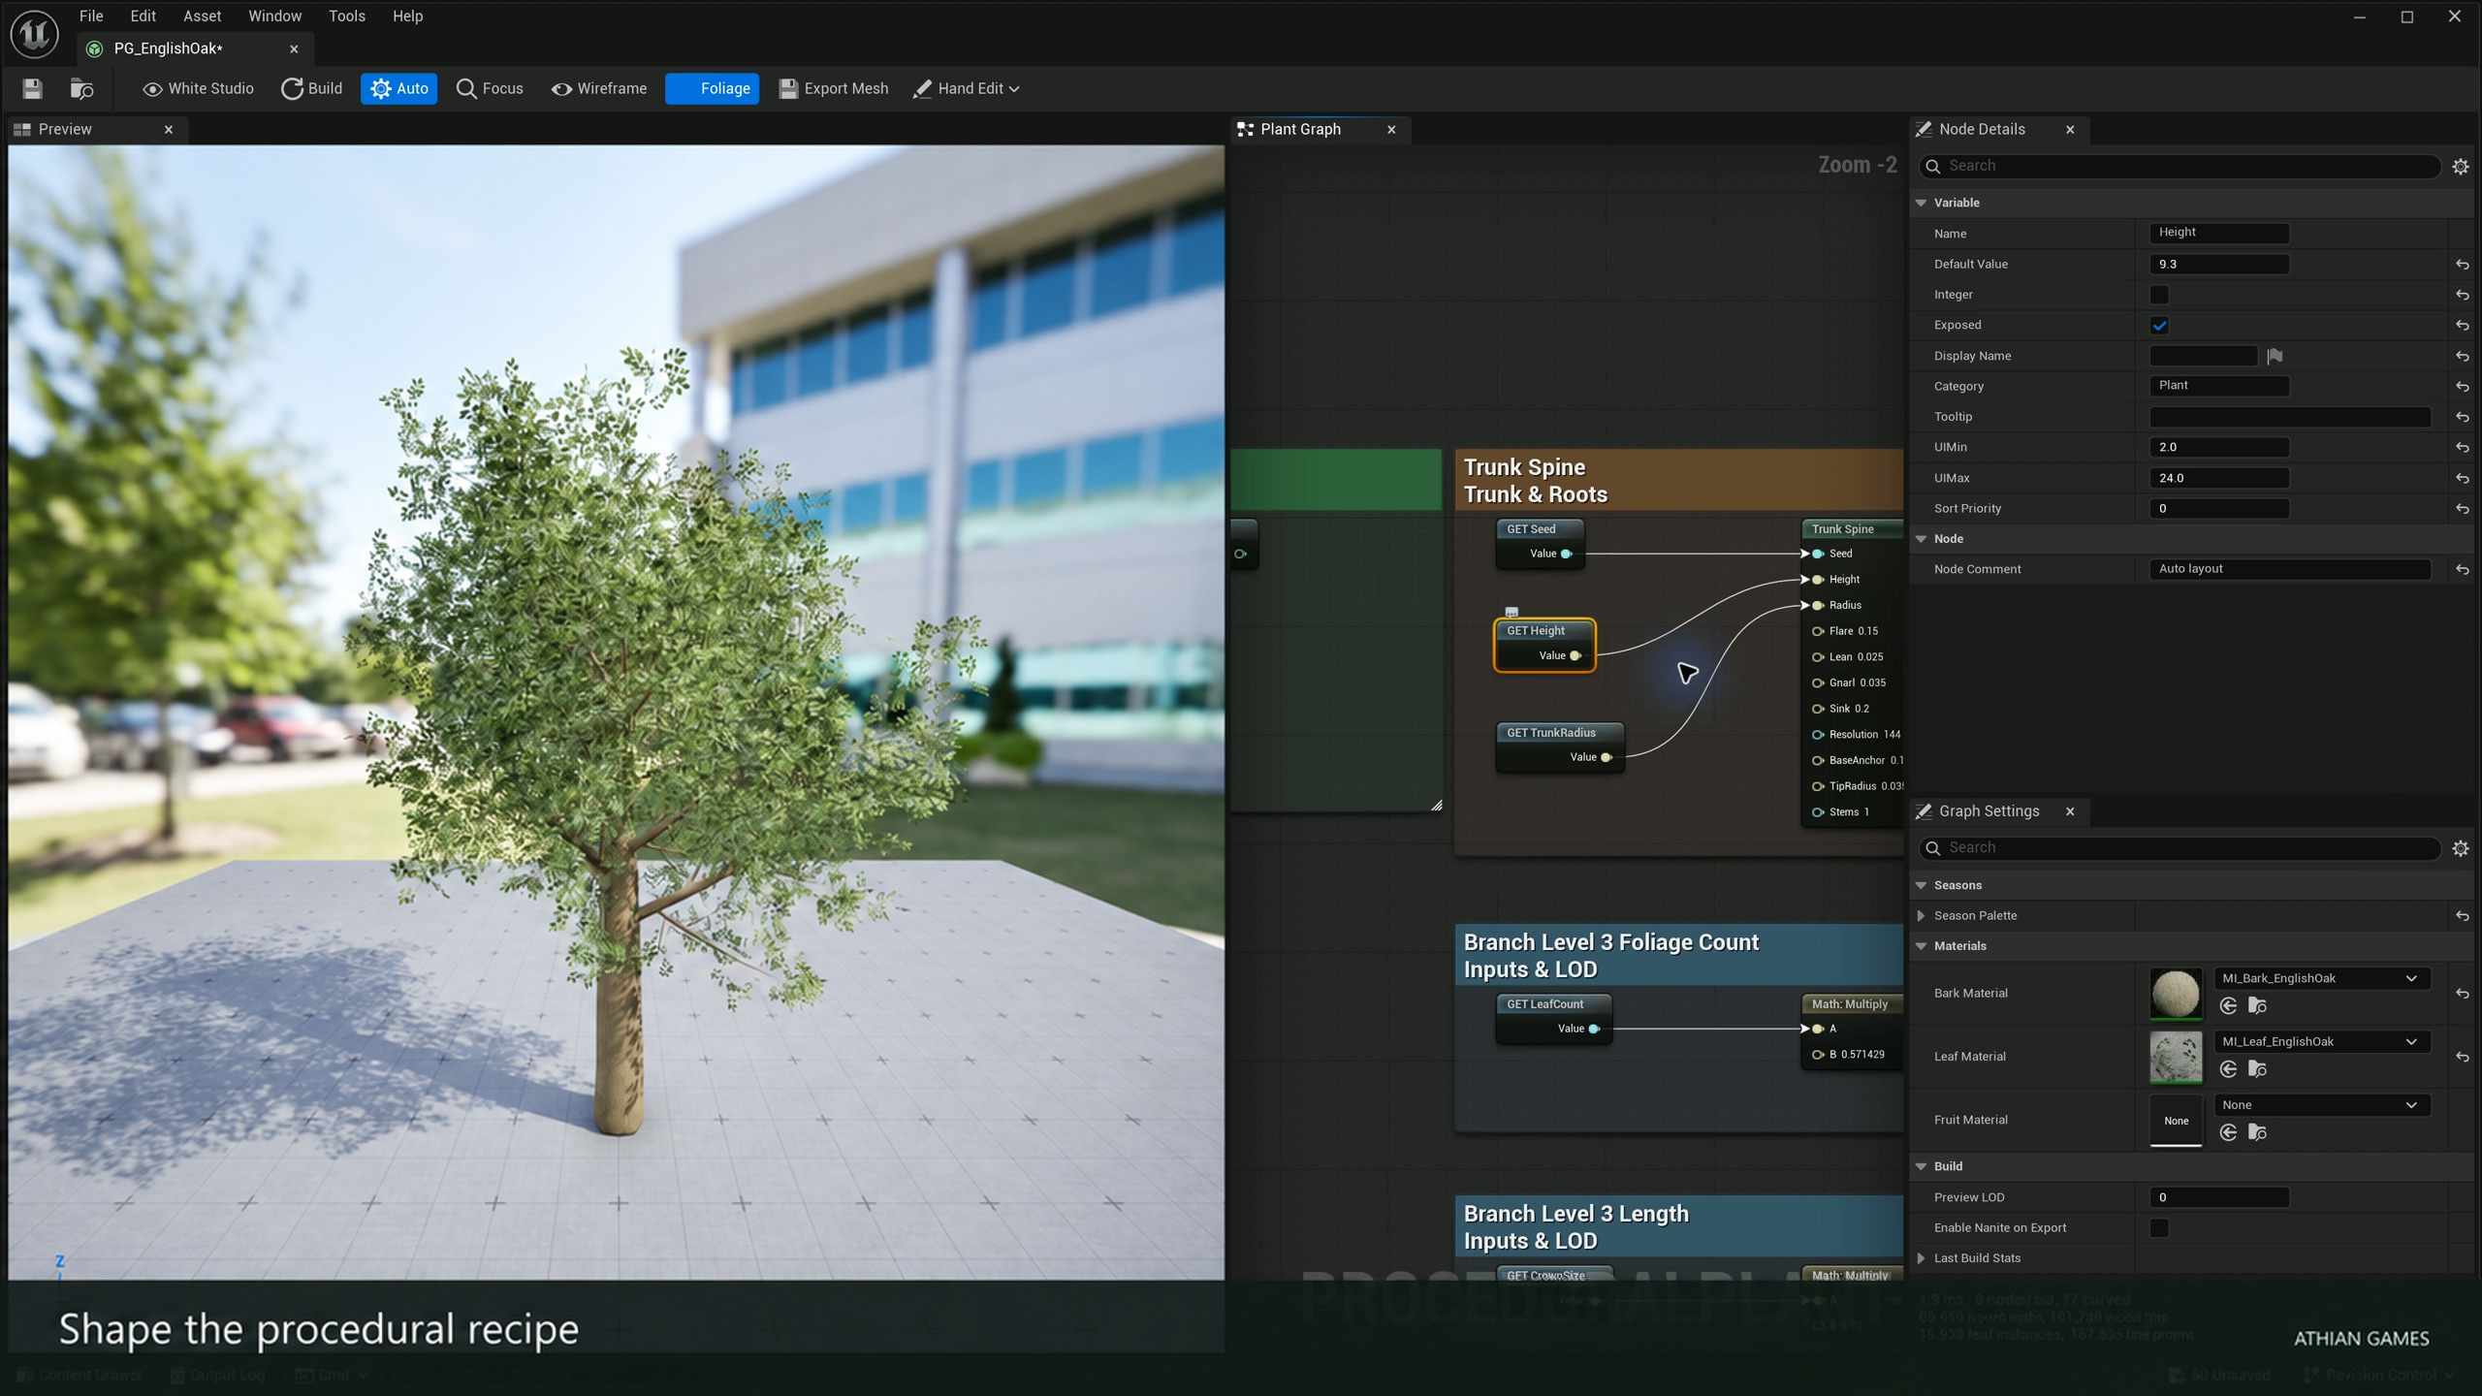Click the UIMin value field

(x=2218, y=448)
